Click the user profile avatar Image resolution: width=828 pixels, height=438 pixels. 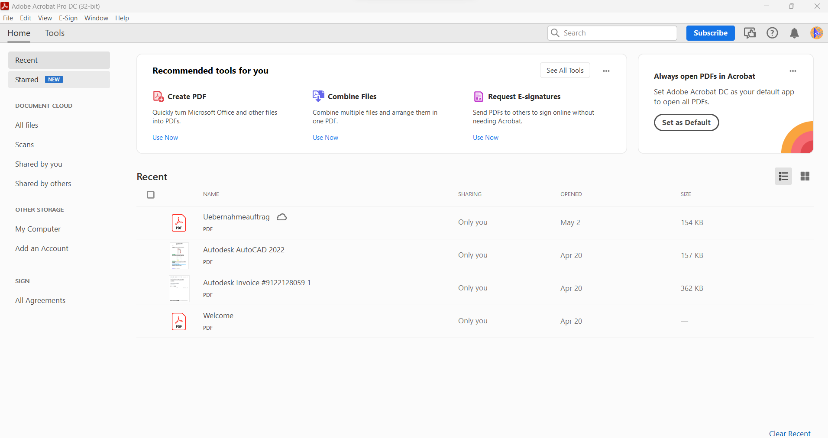pos(816,33)
